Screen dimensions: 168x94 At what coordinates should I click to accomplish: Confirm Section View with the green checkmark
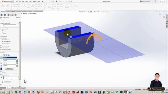pos(1,20)
